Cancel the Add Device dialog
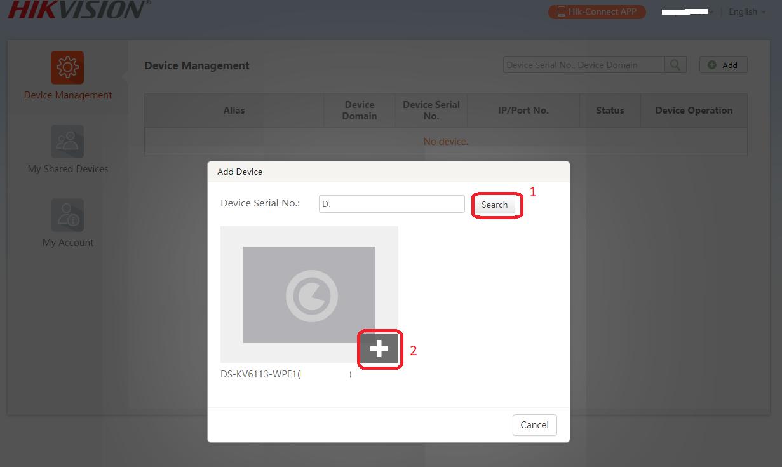The height and width of the screenshot is (467, 782). (x=534, y=425)
